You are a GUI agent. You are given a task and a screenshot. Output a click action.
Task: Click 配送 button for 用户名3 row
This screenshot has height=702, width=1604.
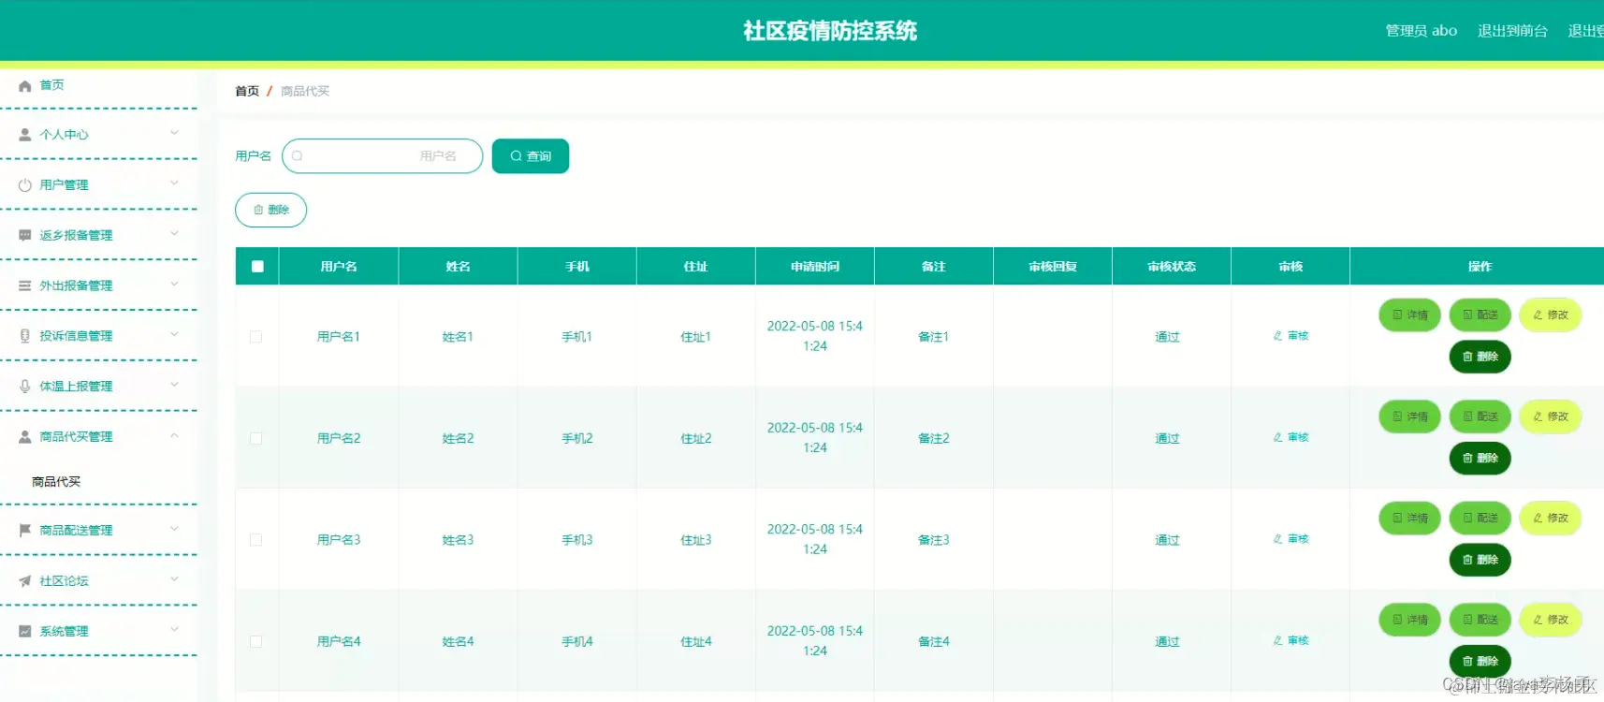(x=1480, y=519)
